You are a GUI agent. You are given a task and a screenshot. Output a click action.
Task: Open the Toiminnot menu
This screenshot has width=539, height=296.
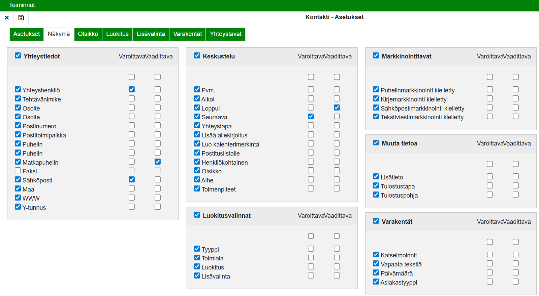tap(22, 5)
